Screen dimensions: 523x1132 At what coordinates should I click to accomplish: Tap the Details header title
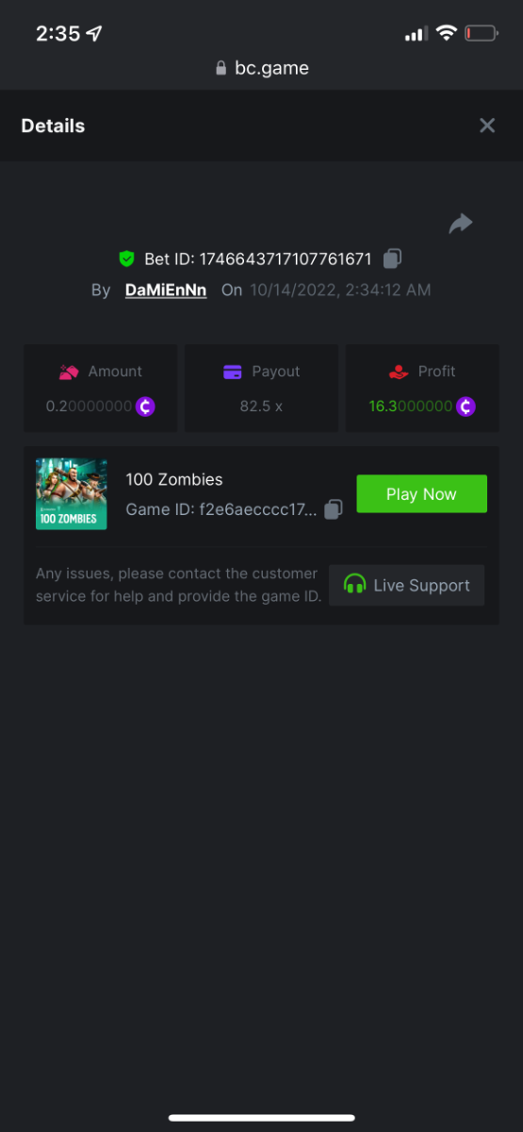[53, 125]
